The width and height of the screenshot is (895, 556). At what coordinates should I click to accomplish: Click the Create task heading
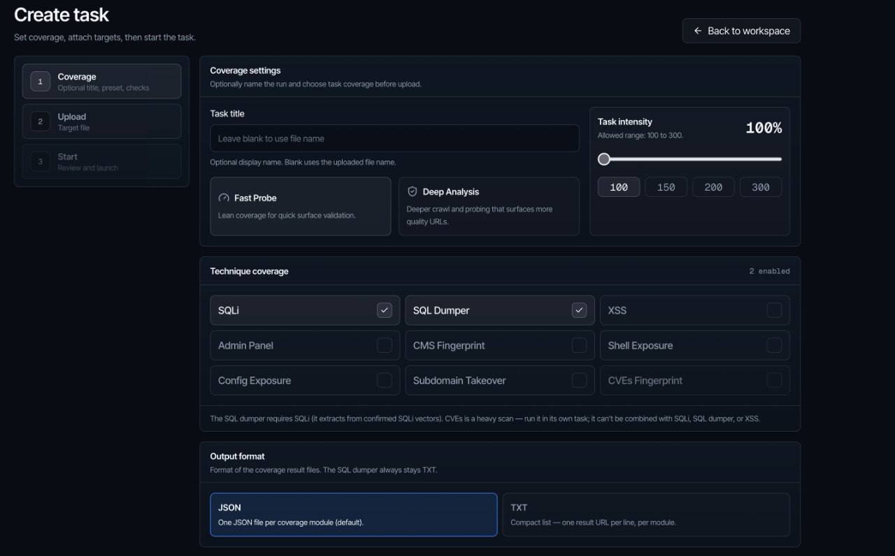click(62, 15)
